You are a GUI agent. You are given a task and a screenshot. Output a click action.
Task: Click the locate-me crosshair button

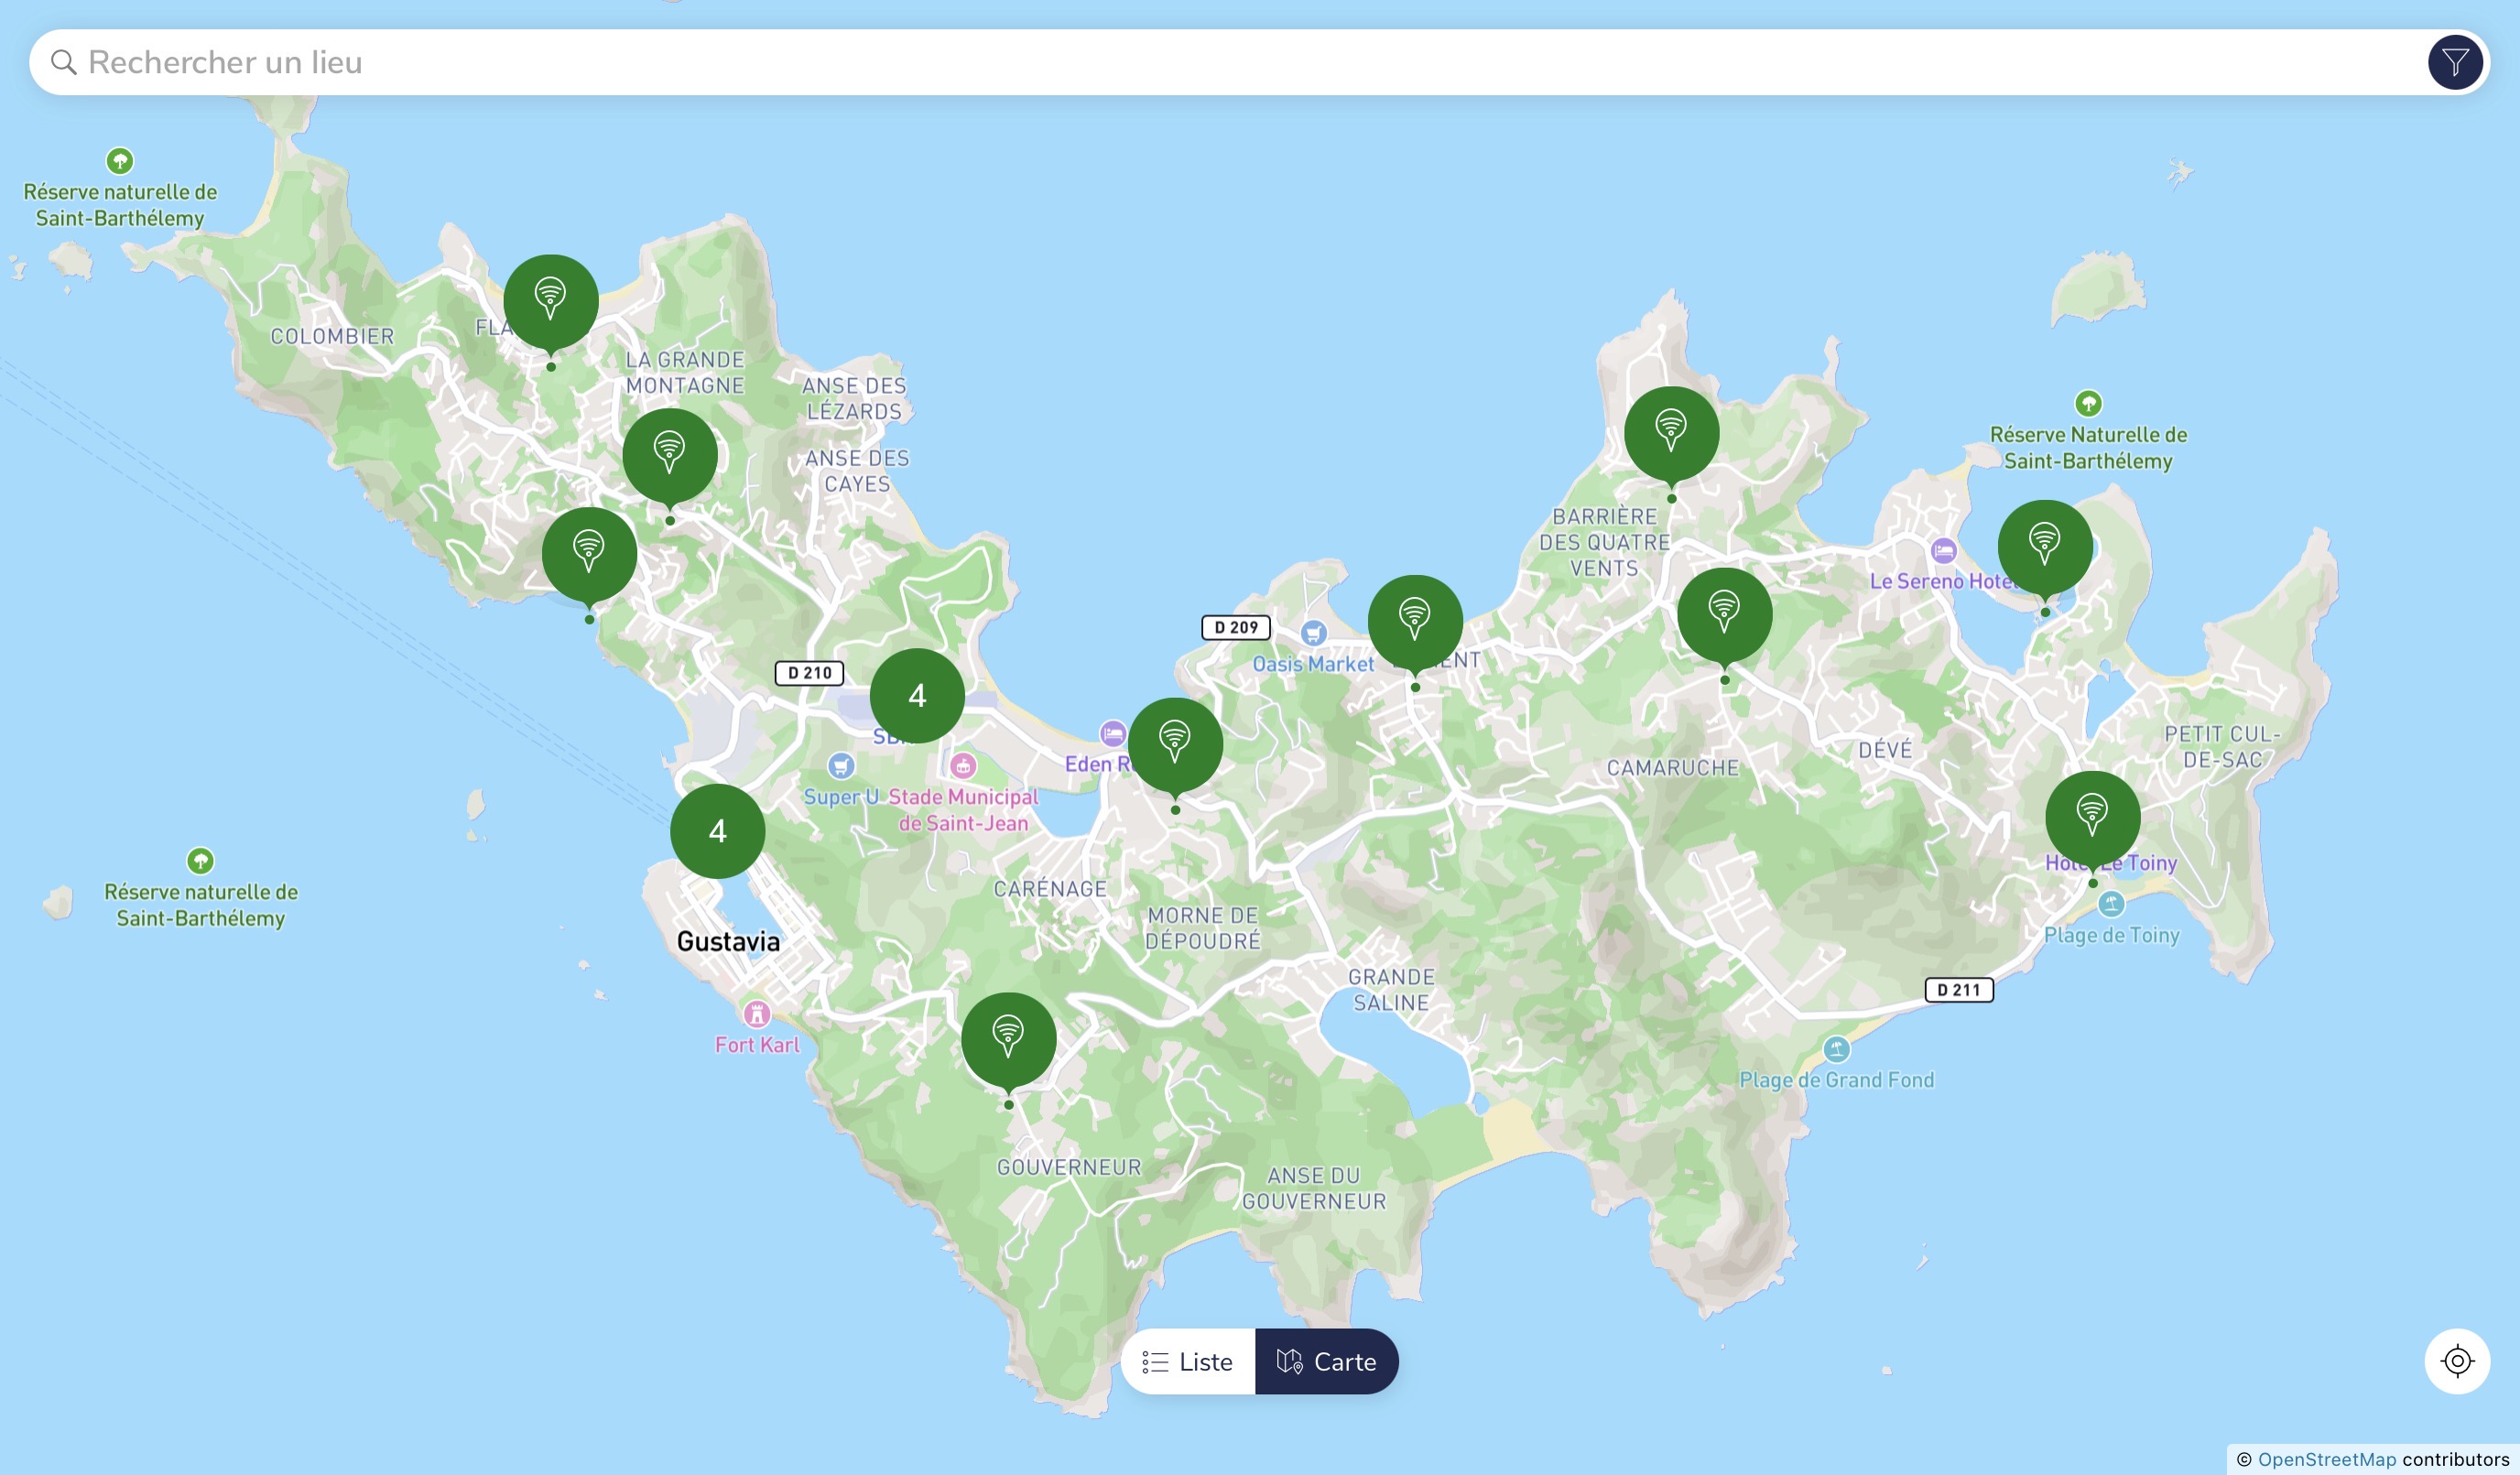point(2456,1361)
